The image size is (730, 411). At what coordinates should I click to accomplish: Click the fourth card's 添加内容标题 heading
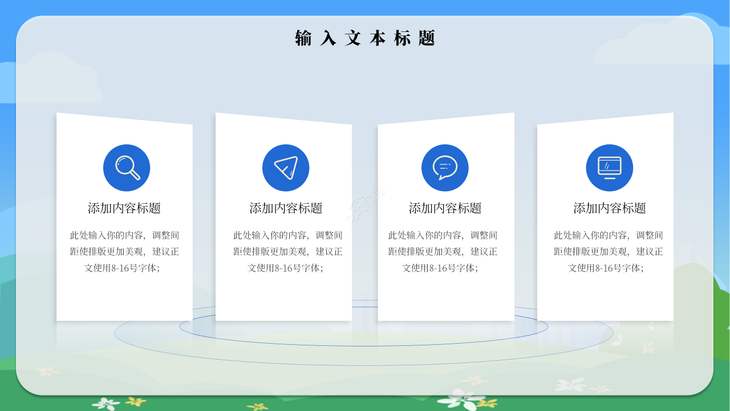tap(606, 208)
